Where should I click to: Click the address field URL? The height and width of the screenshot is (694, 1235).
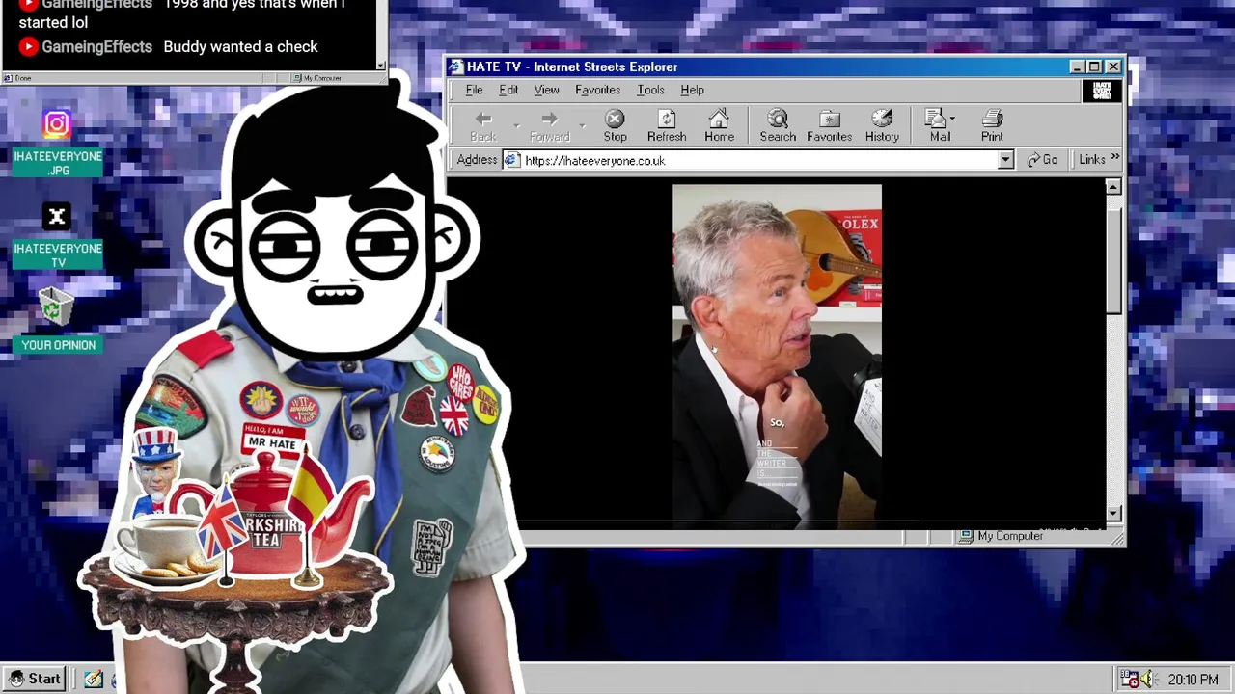(x=594, y=161)
